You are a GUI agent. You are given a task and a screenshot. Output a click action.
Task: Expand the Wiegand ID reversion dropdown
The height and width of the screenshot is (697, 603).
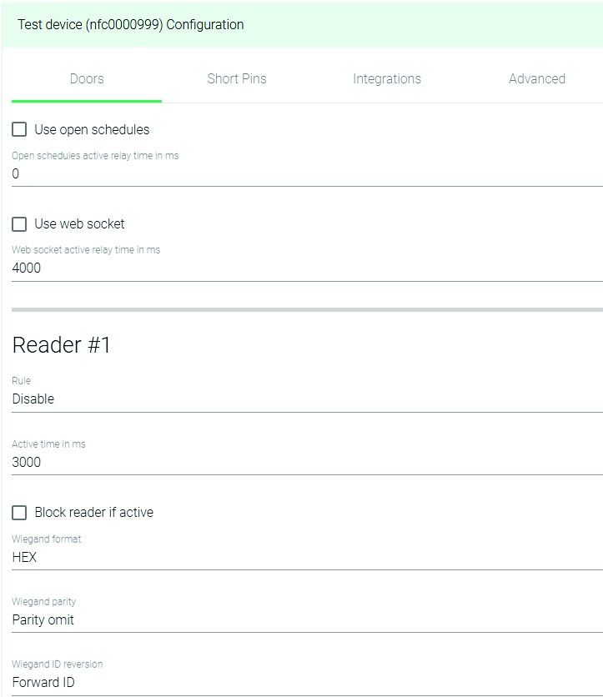[x=305, y=682]
